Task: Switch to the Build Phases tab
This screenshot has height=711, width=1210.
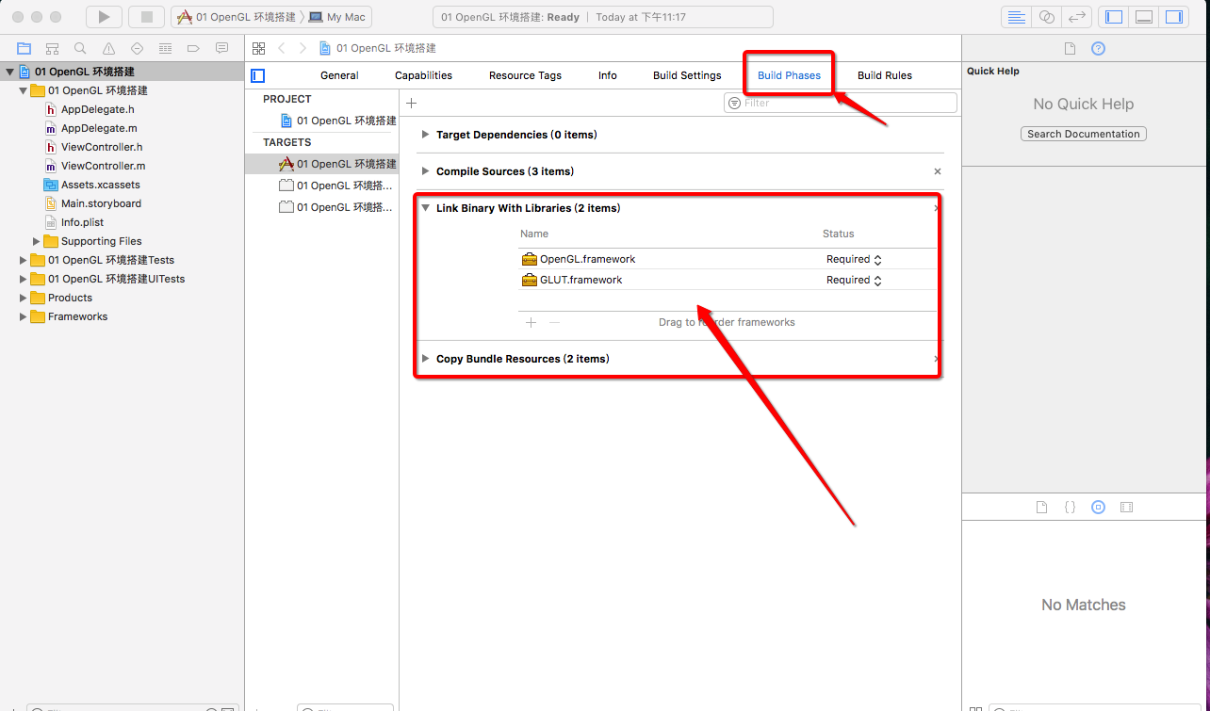Action: (x=789, y=75)
